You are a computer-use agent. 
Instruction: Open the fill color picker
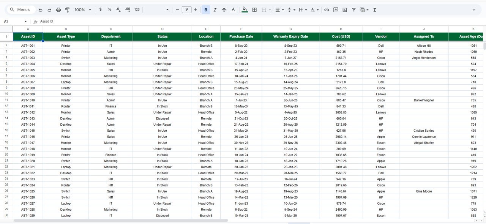point(245,9)
